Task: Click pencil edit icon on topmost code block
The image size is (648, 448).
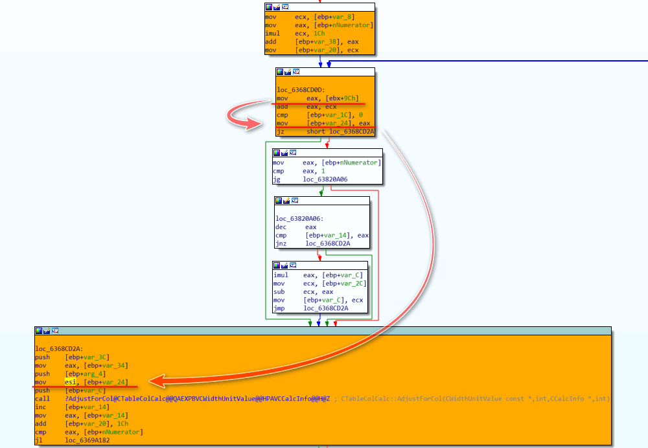Action: click(x=277, y=6)
